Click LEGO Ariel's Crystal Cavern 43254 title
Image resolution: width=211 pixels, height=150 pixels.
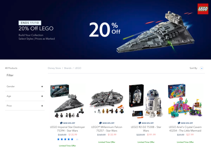185,129
